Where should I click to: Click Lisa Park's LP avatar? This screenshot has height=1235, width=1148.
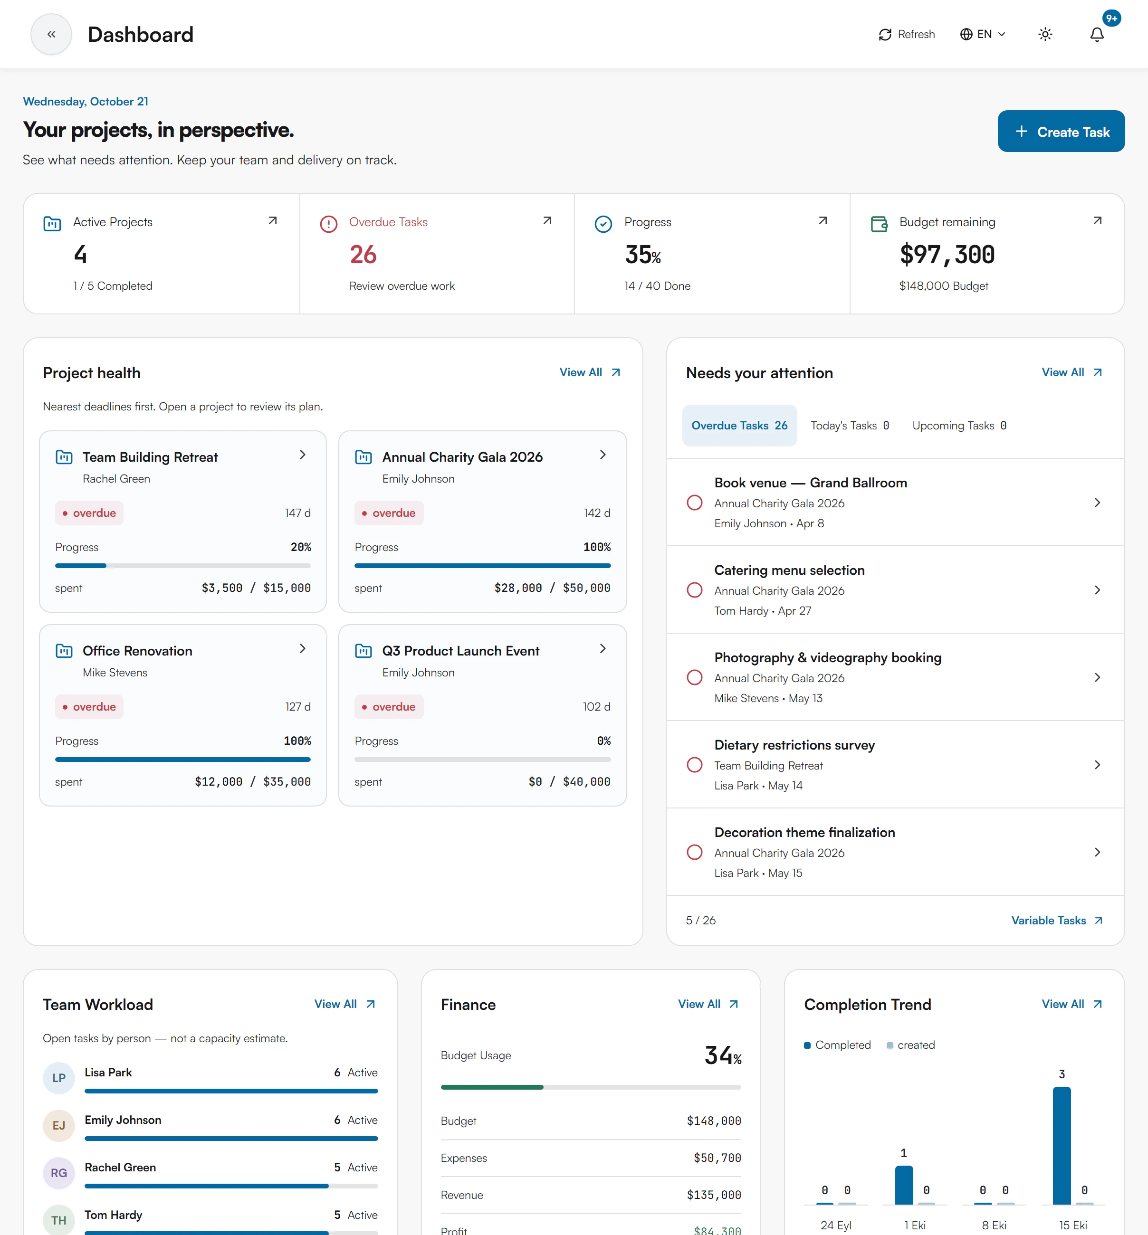point(58,1078)
